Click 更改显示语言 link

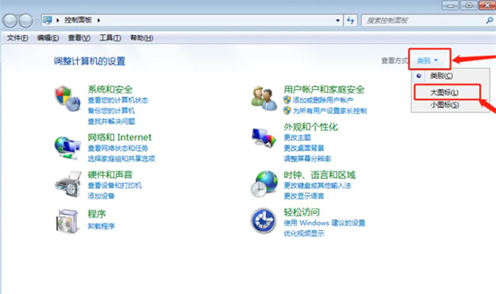(304, 196)
